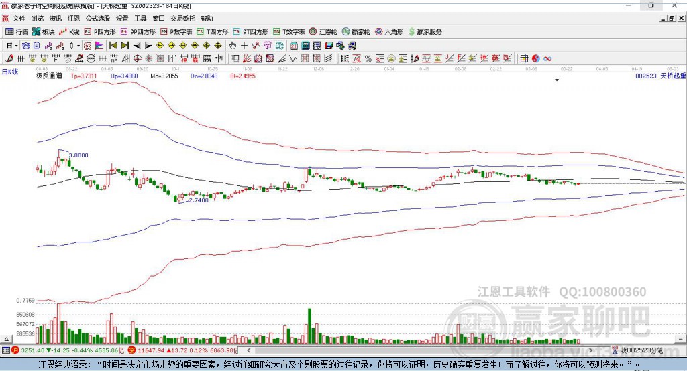Step right with the black arrow icon
Viewport: 687px width, 371px height.
pos(148,46)
